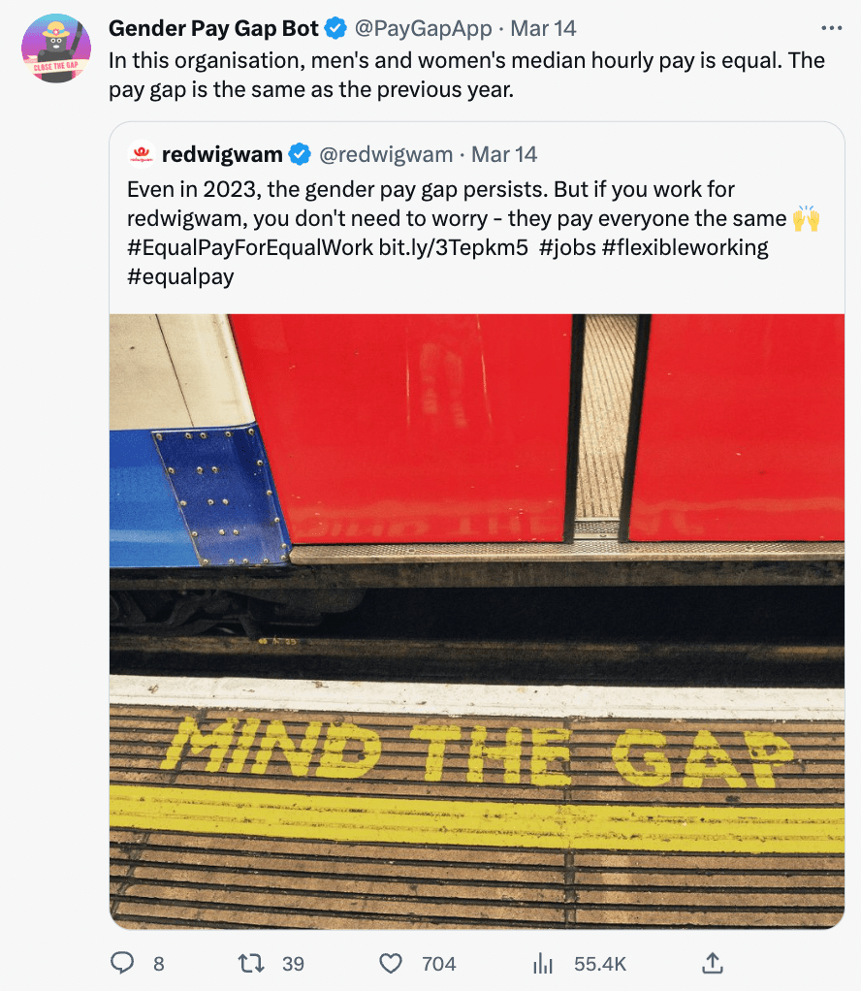Click the reply speech bubble icon
861x991 pixels.
(x=122, y=963)
